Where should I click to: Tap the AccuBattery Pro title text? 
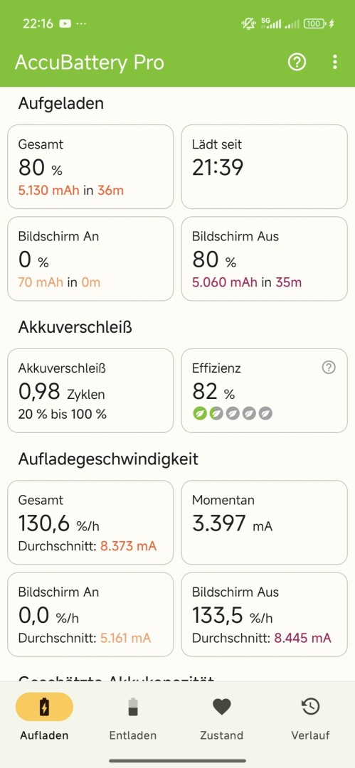pos(89,63)
